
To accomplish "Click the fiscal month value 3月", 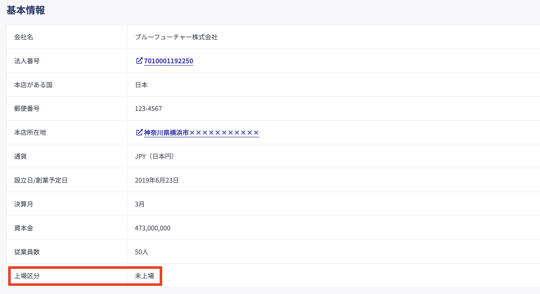I will point(140,204).
